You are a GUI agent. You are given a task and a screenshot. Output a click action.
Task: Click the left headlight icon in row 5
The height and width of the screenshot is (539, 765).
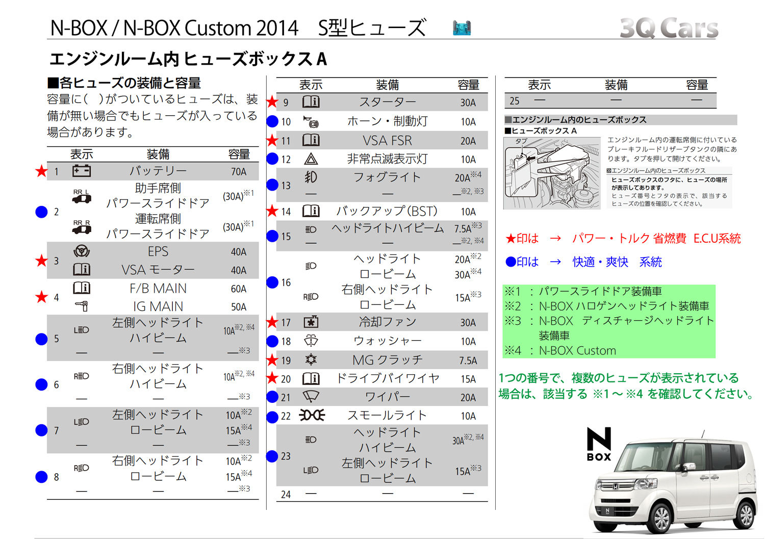82,330
